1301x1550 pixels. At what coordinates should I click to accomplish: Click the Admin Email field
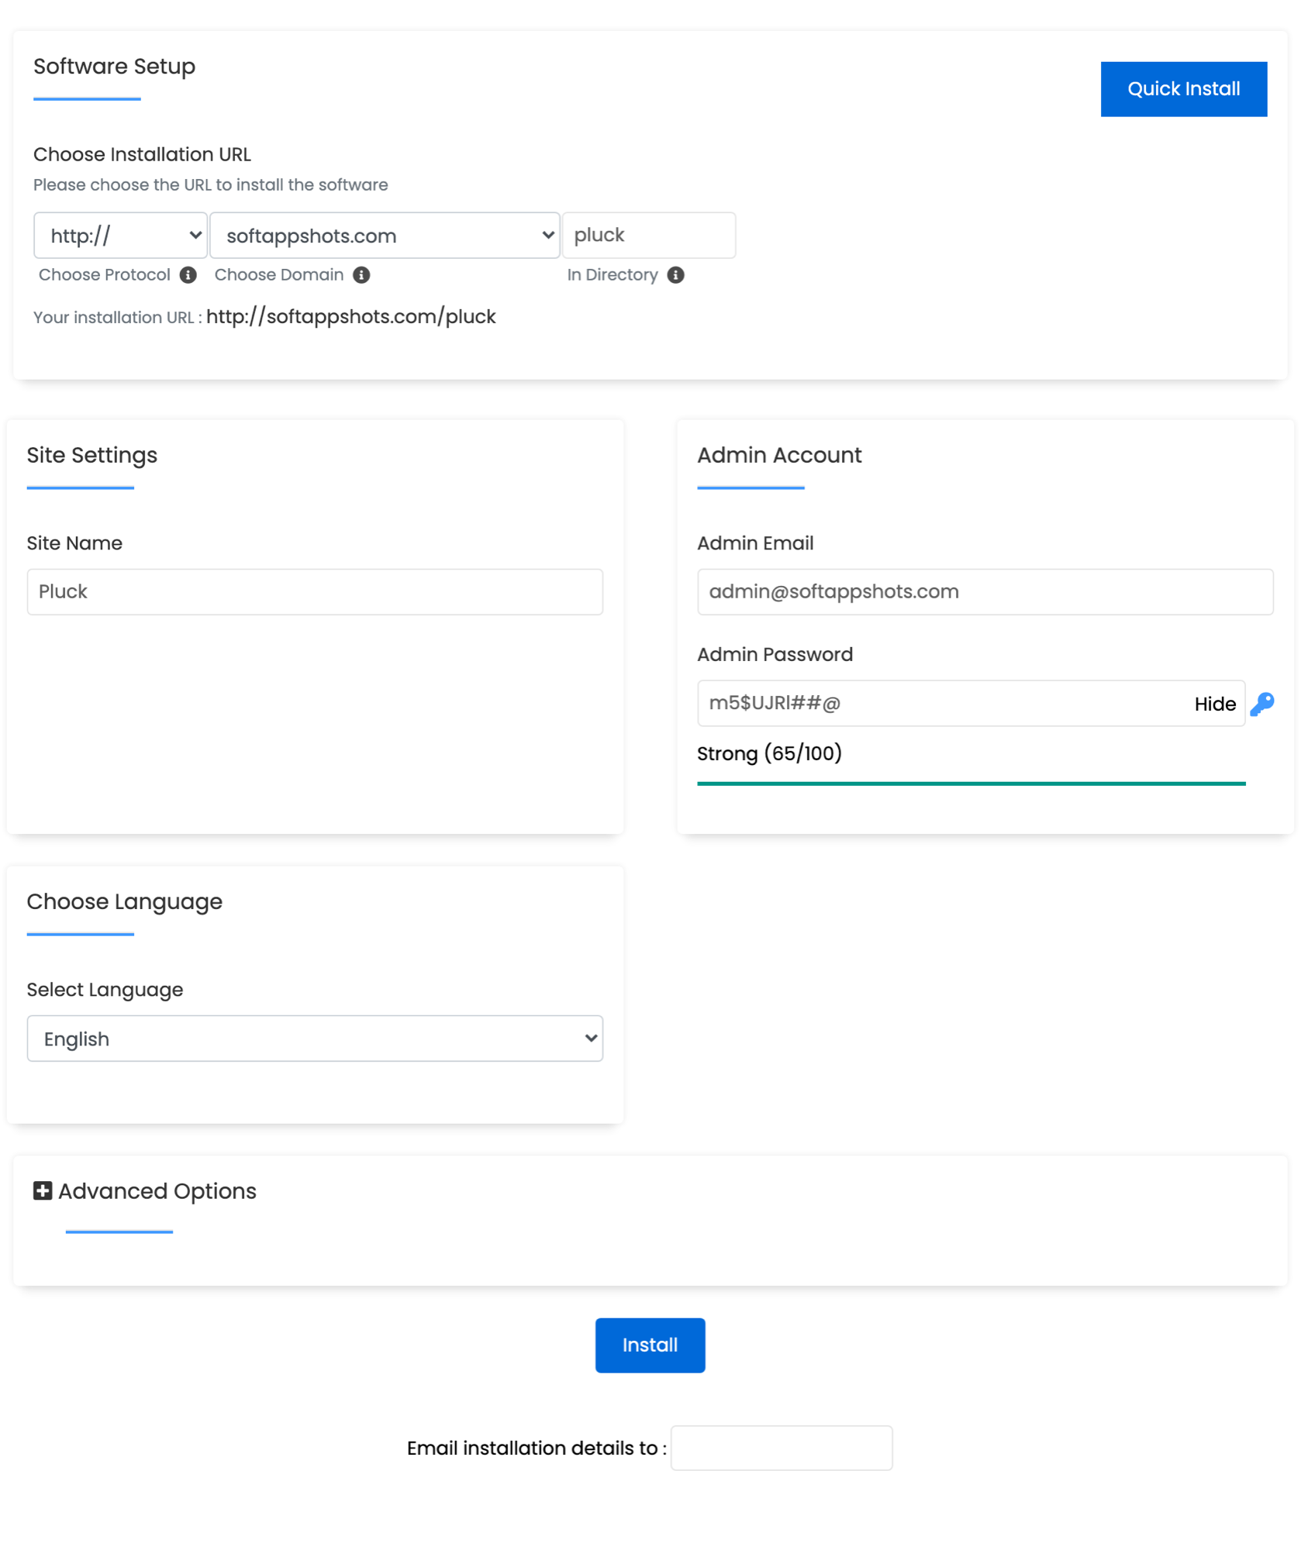tap(985, 591)
